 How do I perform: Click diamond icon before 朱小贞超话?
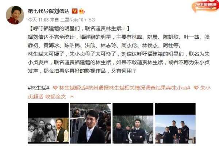coord(196,88)
